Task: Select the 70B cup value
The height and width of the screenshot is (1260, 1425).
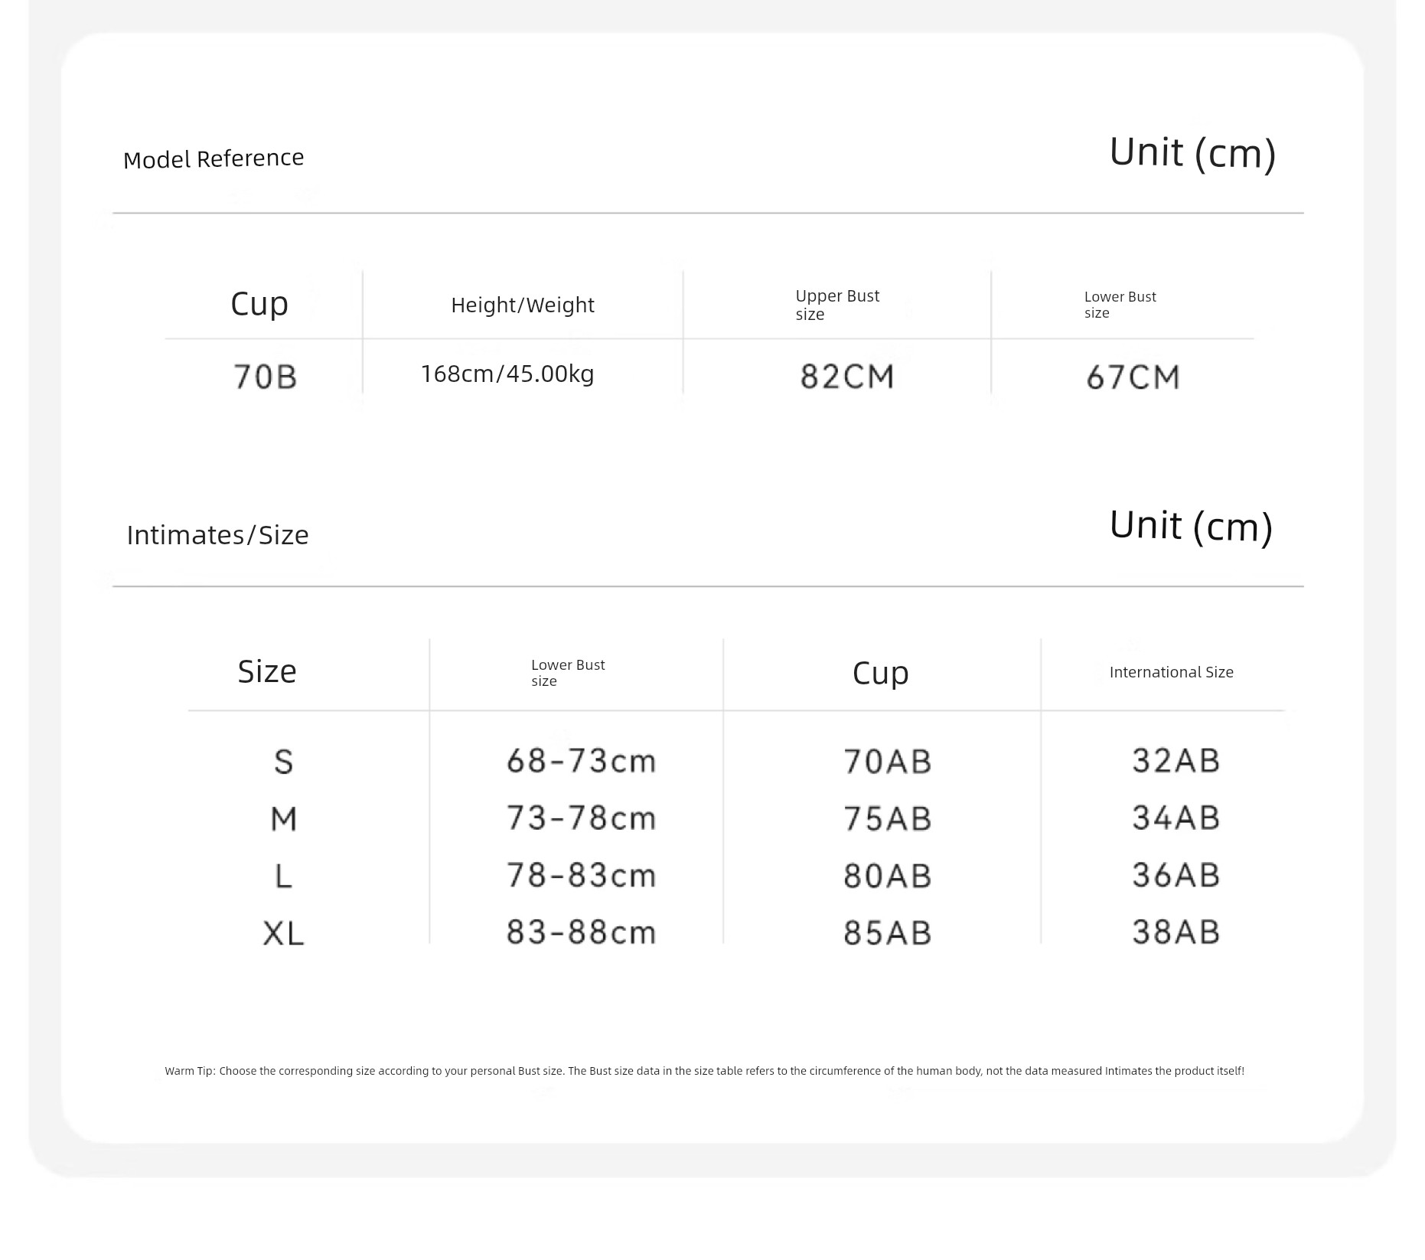Action: pos(265,377)
